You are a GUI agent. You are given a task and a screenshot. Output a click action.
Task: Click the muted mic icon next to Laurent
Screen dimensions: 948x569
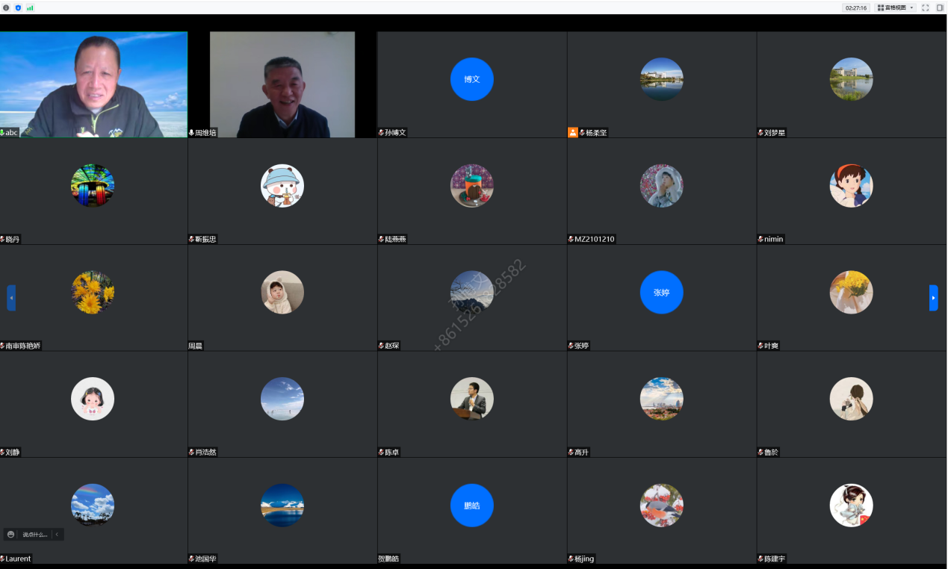click(2, 559)
